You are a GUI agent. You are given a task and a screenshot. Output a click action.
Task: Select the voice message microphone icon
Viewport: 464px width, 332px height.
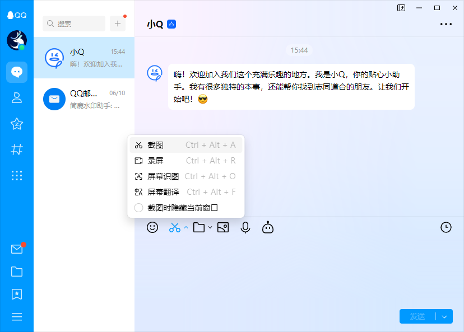click(x=245, y=227)
